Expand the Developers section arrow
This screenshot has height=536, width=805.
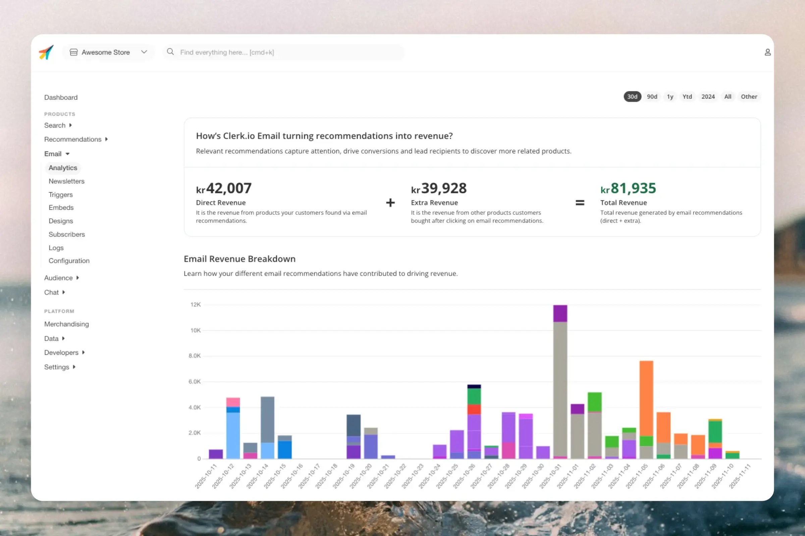[x=83, y=352]
